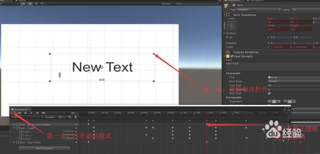This screenshot has height=154, width=320.
Task: Click the Scale Y field 0.9968916
Action: coord(302,47)
